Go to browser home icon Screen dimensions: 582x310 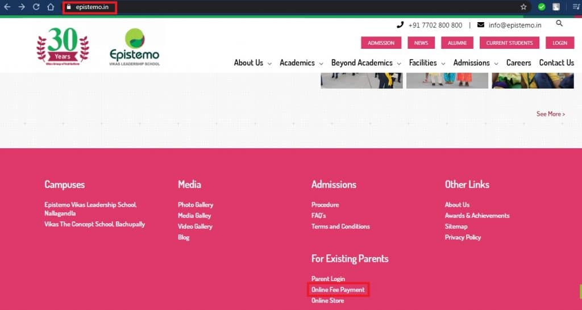point(51,7)
